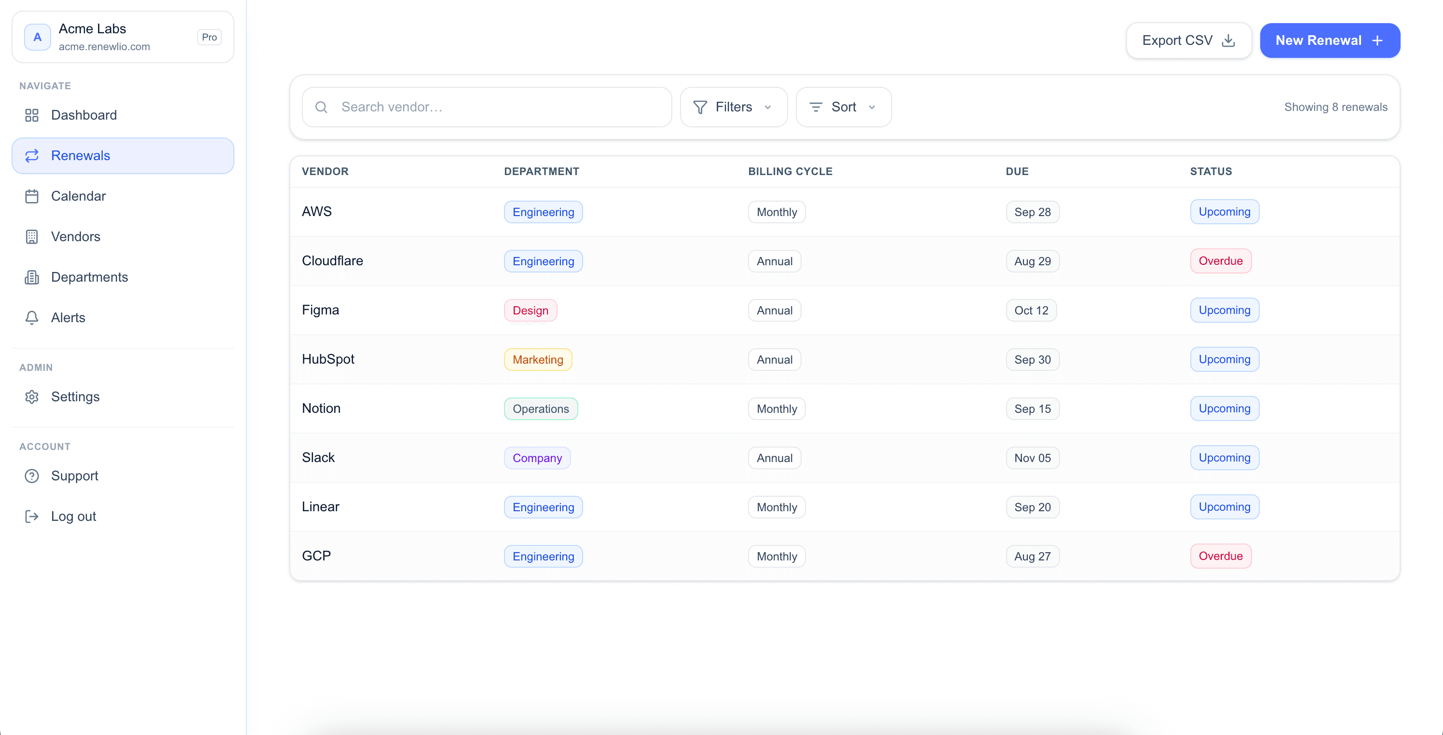Click the Upcoming status for Figma
Screen dimensions: 1443x735
tap(1225, 311)
